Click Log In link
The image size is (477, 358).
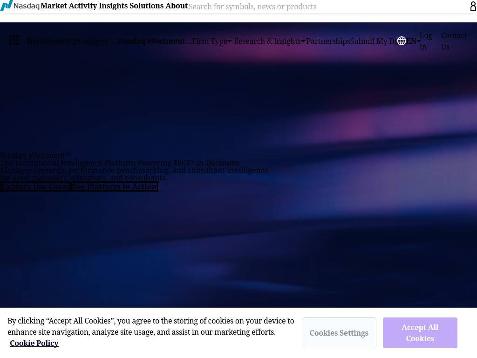426,41
